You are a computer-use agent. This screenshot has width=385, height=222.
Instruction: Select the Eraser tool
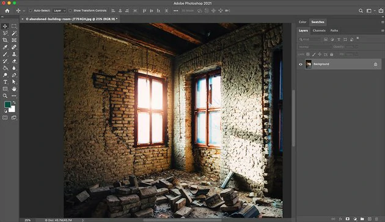tap(14, 61)
